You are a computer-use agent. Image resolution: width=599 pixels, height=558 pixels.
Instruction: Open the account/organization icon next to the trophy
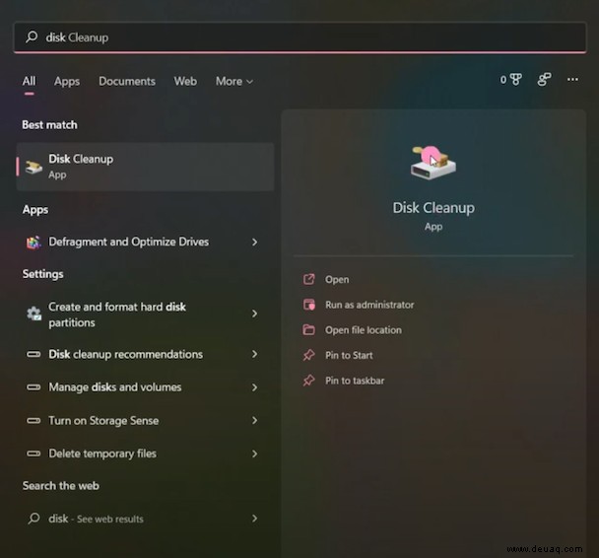coord(544,80)
